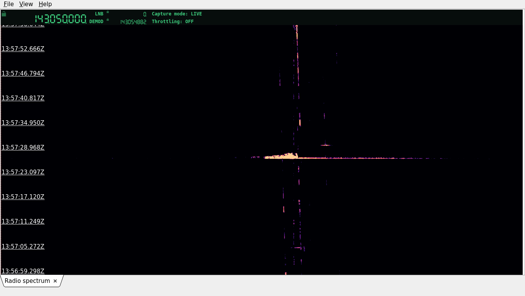Viewport: 525px width, 296px height.
Task: Toggle the LNB lock padlock icon
Action: tap(108, 12)
